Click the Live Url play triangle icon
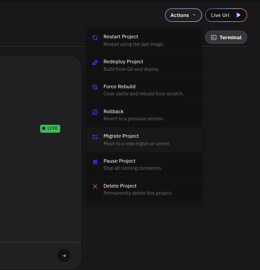Viewport: 260px width, 270px height. click(x=238, y=15)
